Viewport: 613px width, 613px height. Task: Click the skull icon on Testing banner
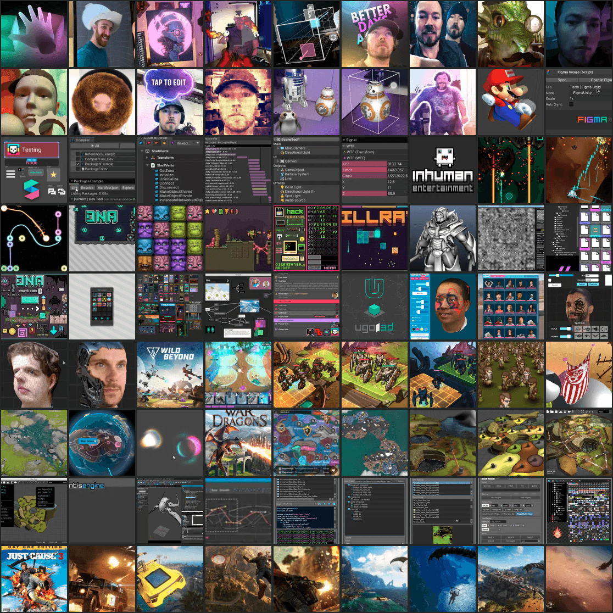pyautogui.click(x=12, y=149)
